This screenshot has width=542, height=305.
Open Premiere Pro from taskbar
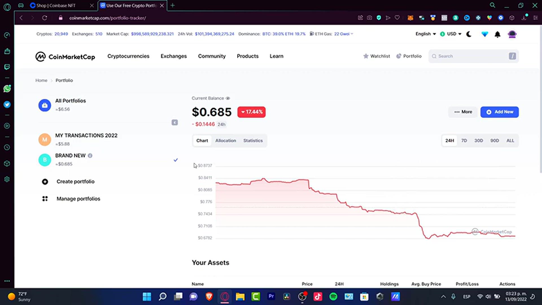click(x=271, y=297)
